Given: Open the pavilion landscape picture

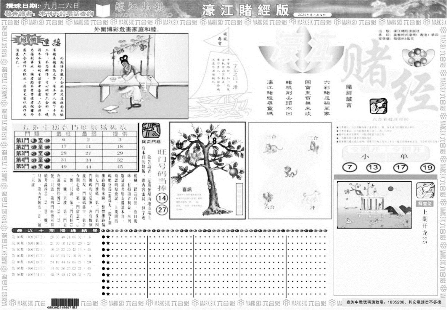Looking at the screenshot, I should [x=374, y=205].
